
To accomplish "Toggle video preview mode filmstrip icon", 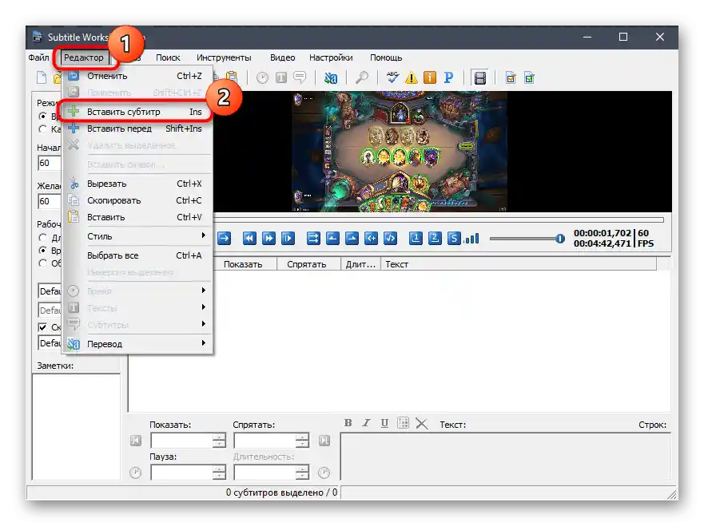I will point(479,77).
